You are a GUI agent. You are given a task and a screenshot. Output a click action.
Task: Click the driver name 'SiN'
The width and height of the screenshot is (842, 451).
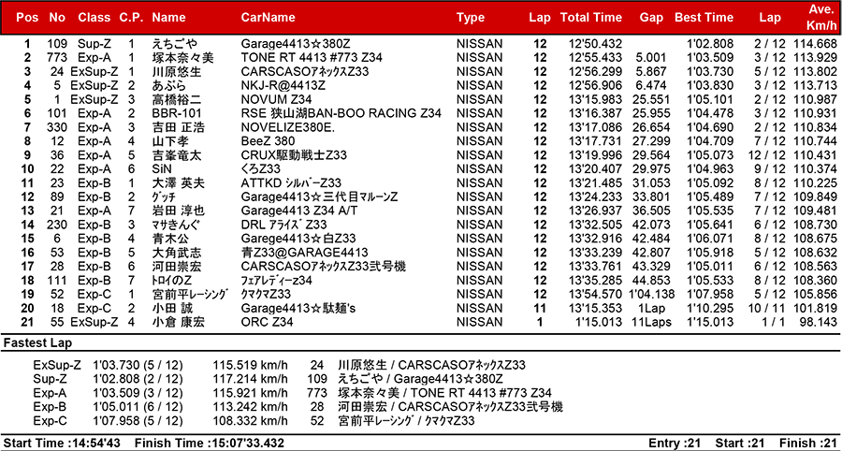pyautogui.click(x=162, y=169)
